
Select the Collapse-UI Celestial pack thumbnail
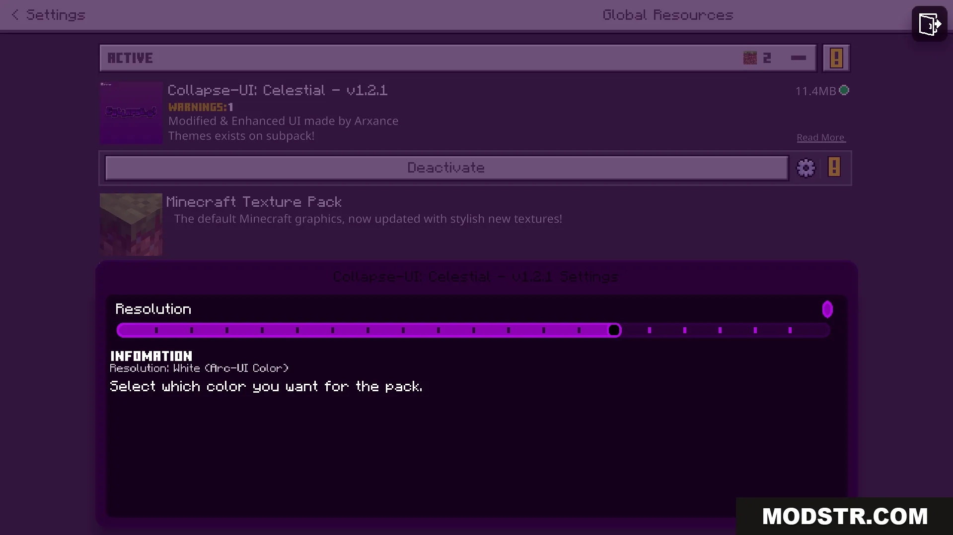131,113
